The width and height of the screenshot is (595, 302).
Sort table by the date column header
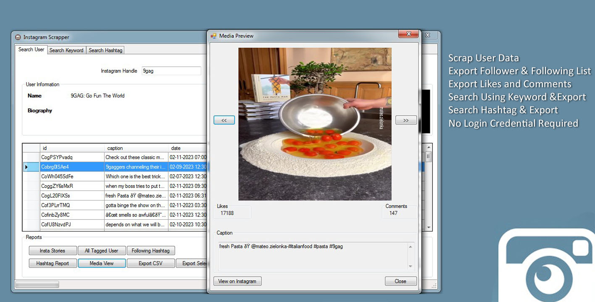pyautogui.click(x=187, y=148)
